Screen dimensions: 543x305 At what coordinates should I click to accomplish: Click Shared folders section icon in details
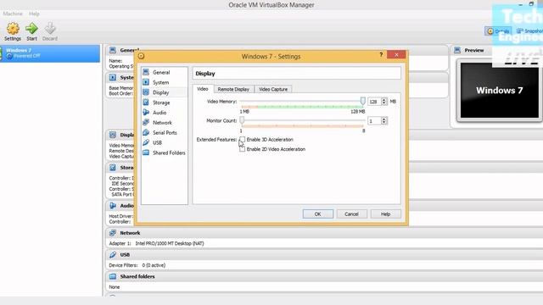click(113, 277)
